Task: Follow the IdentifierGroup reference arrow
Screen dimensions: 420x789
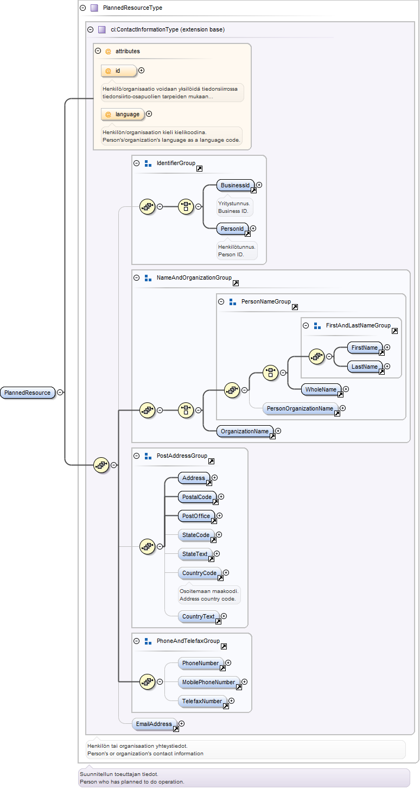Action: [x=199, y=169]
